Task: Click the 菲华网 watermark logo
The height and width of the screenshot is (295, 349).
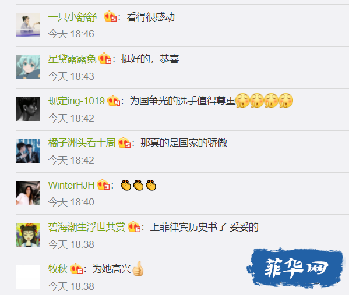Action: [295, 268]
